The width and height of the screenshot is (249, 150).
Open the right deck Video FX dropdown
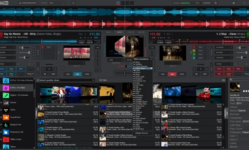173,63
